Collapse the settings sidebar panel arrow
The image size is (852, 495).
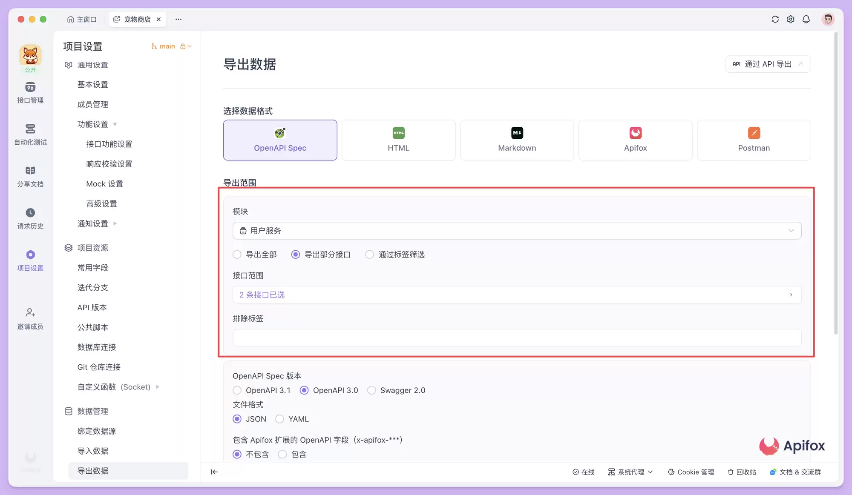click(214, 472)
